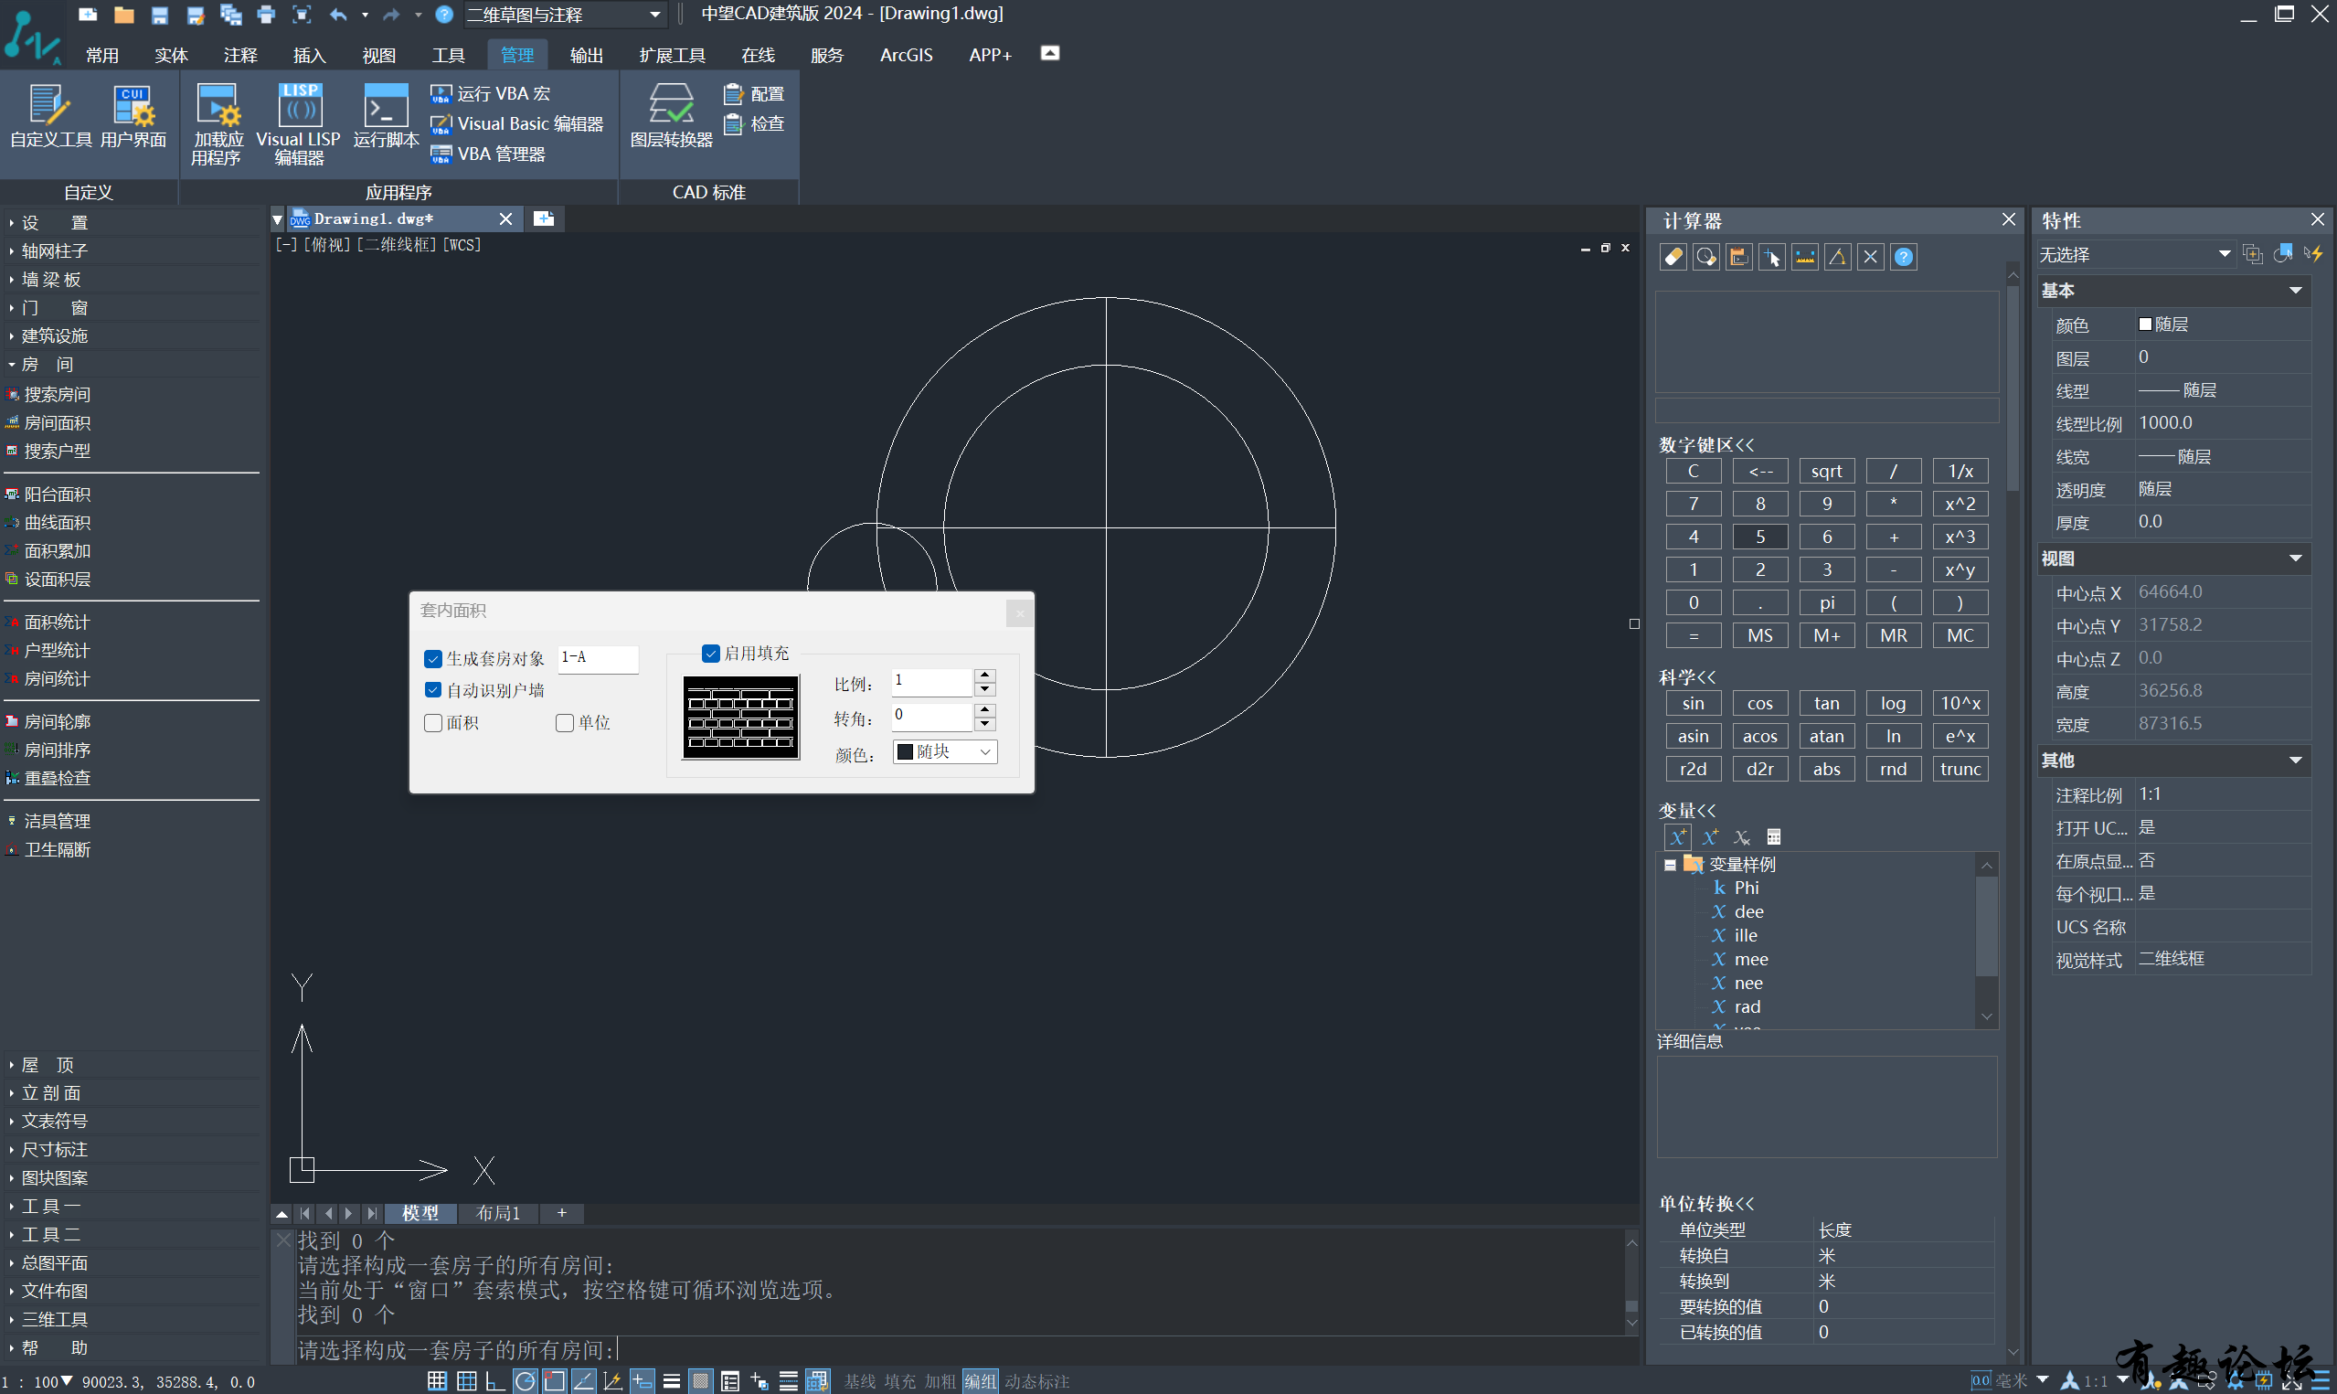Click the calculator angle icon
The width and height of the screenshot is (2337, 1394).
coord(1837,258)
